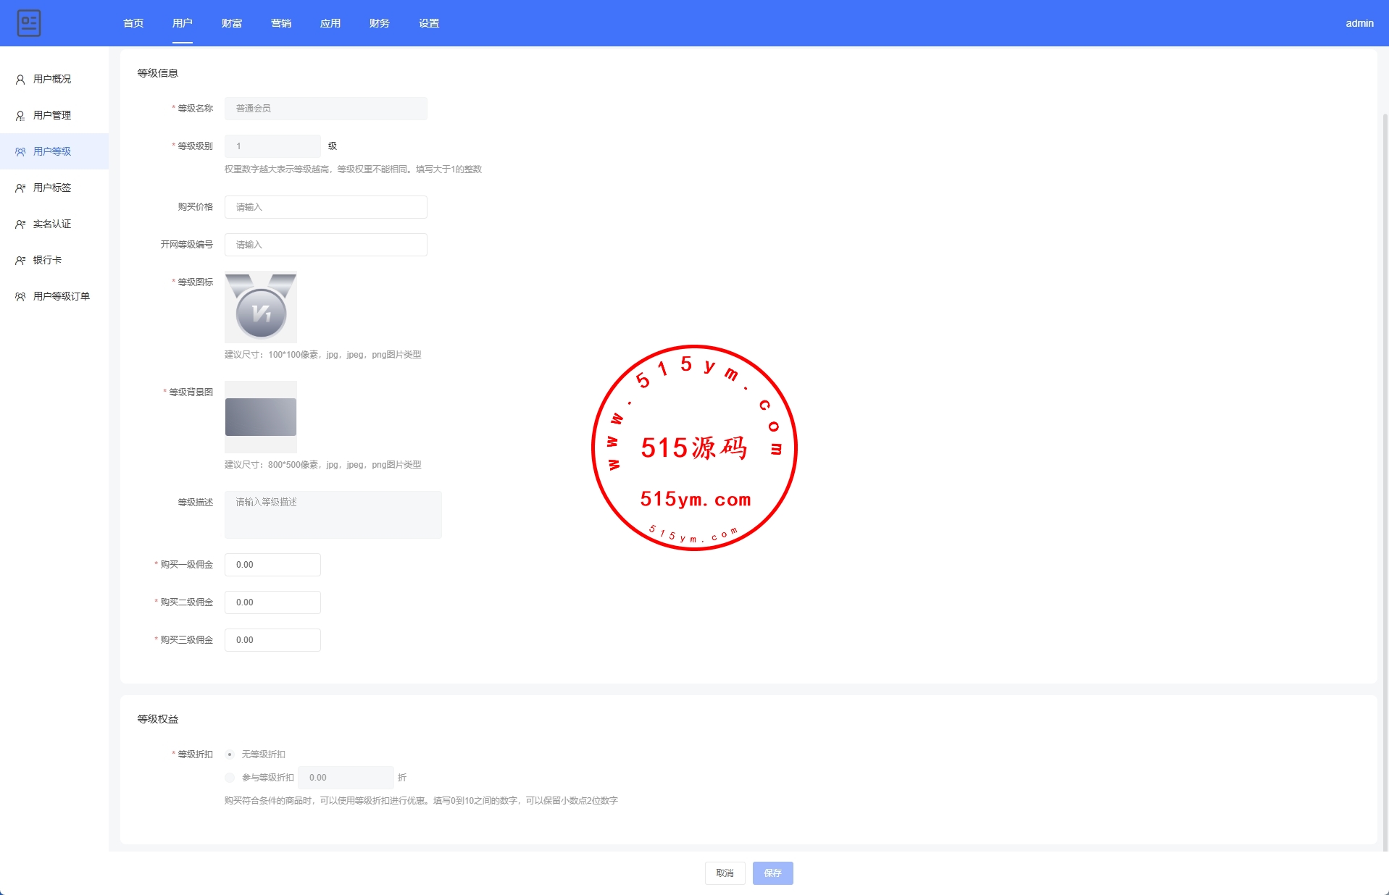Click the V1 medal level icon thumbnail

pos(261,307)
